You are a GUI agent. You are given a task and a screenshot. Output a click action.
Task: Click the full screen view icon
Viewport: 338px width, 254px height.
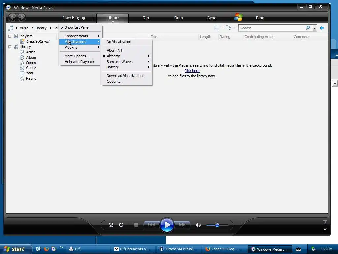pos(325,222)
